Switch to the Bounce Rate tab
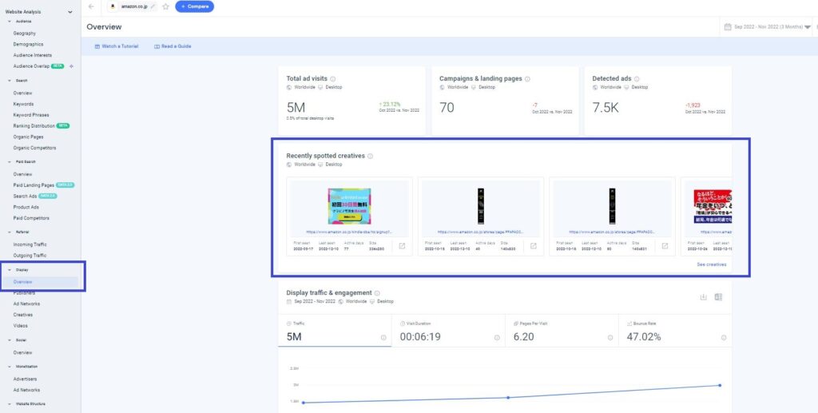Viewport: 818px width, 413px height. [x=675, y=331]
